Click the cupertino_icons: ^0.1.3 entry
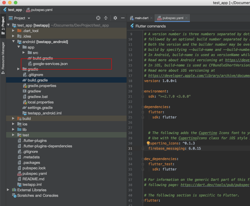Viewport: 250px width, 206px height. tap(172, 143)
